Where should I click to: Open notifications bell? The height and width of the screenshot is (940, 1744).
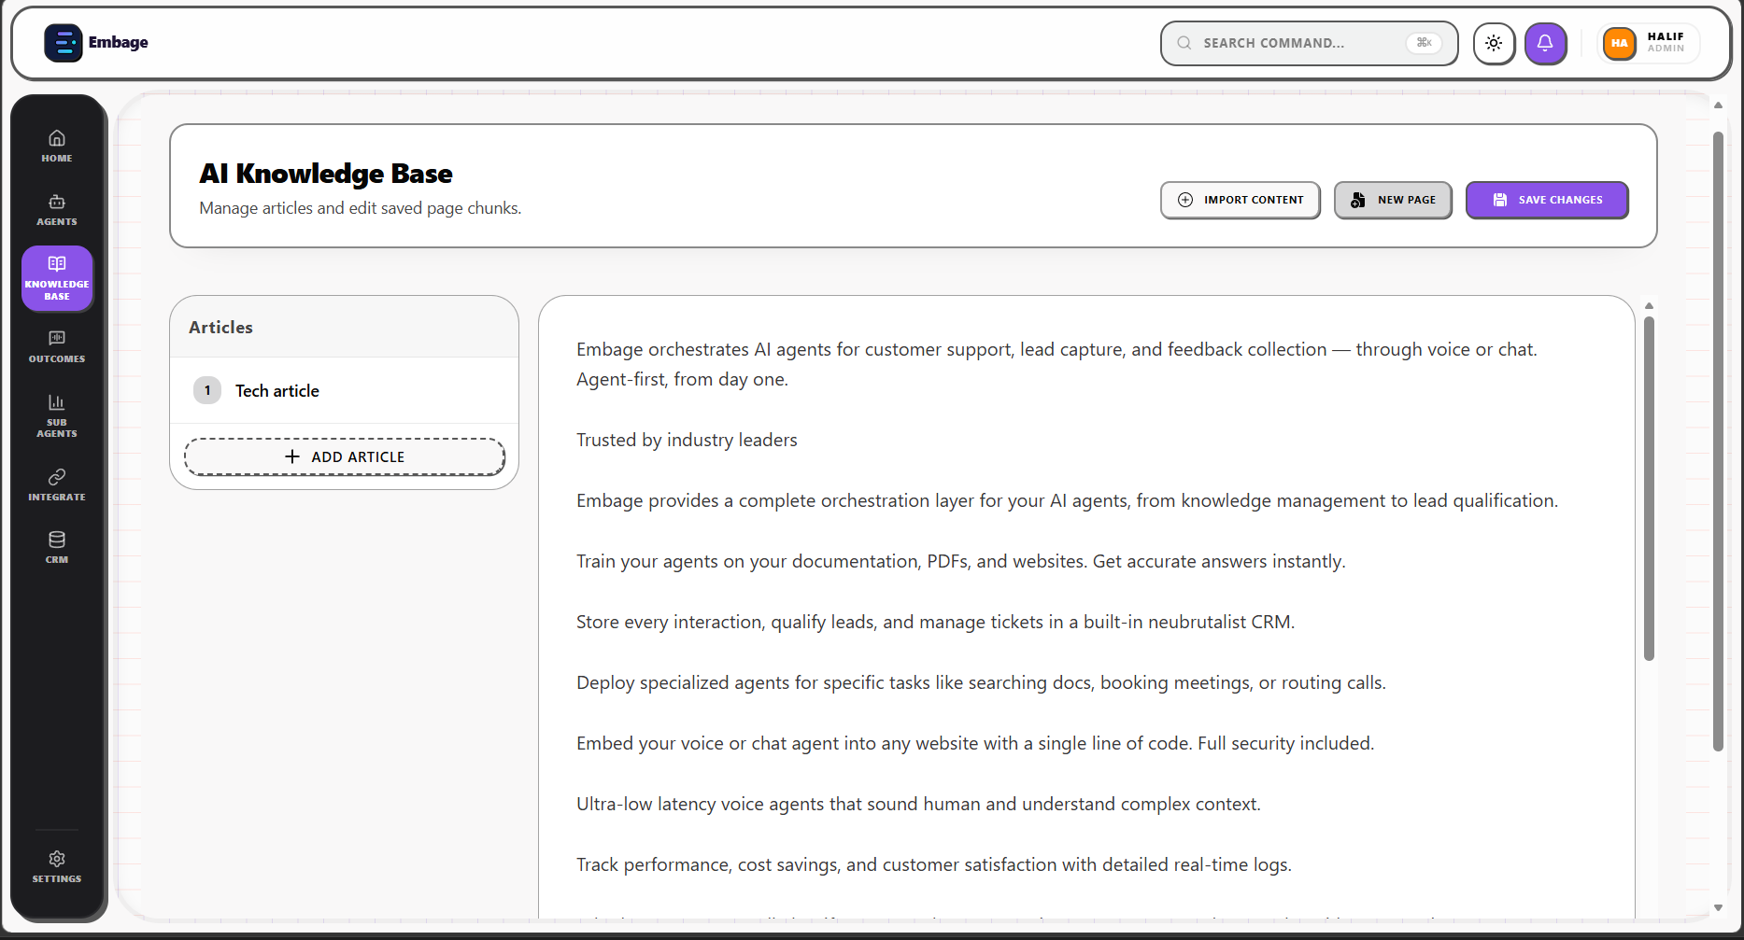(1545, 43)
